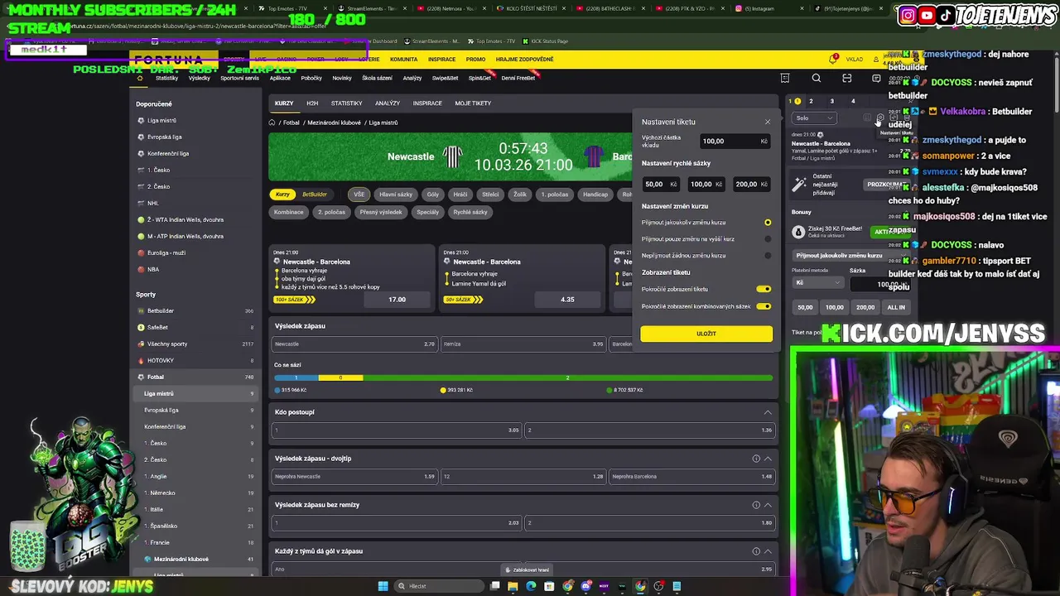Click the 50,00 quick bet setting field
1060x596 pixels.
click(661, 185)
